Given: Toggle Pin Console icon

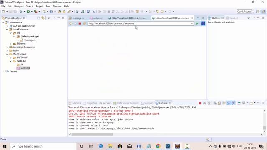Looking at the screenshot, I should pyautogui.click(x=239, y=103).
